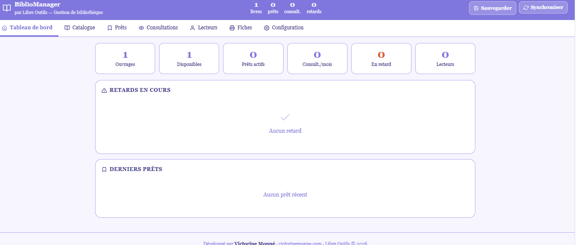
Task: Select the Lecteurs person icon
Action: [x=192, y=27]
